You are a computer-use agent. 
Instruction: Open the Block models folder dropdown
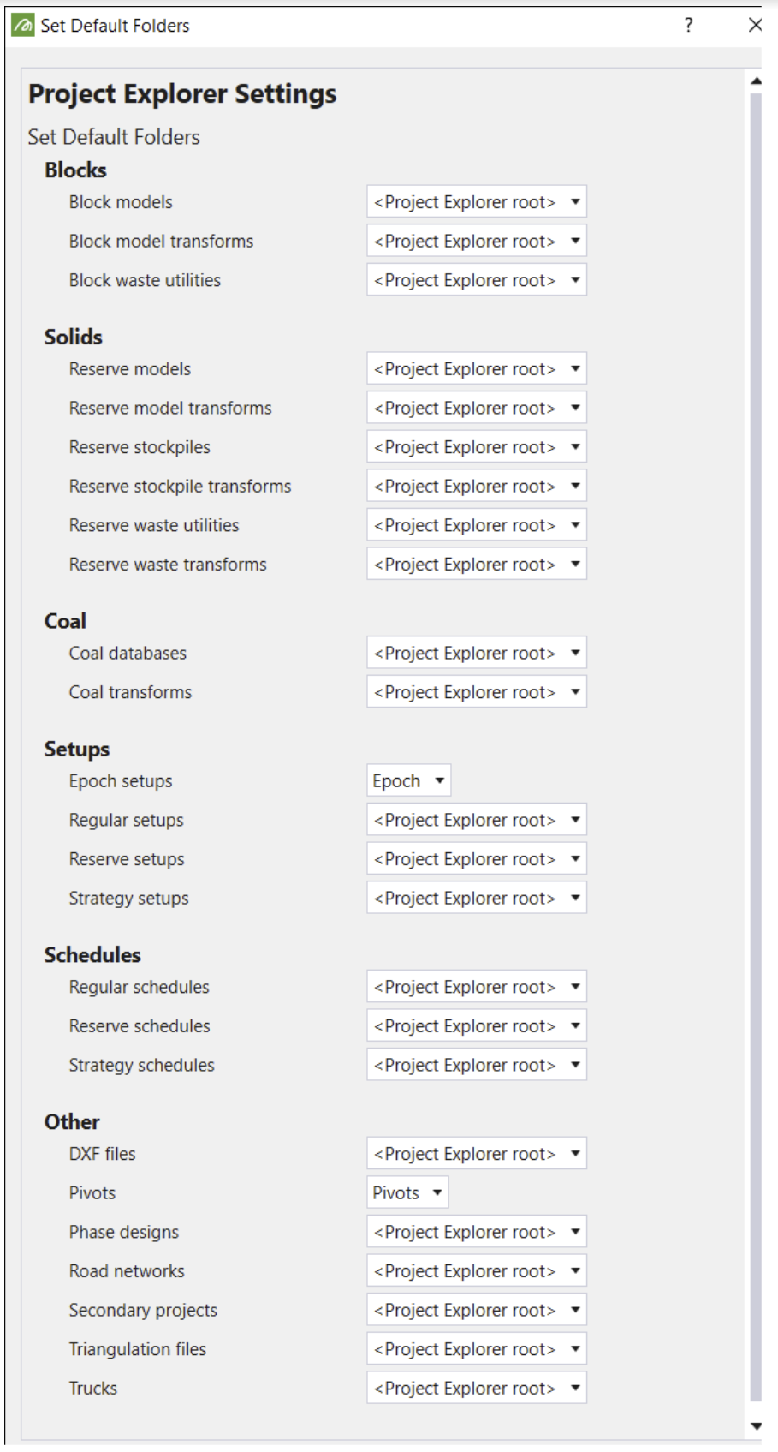click(477, 202)
